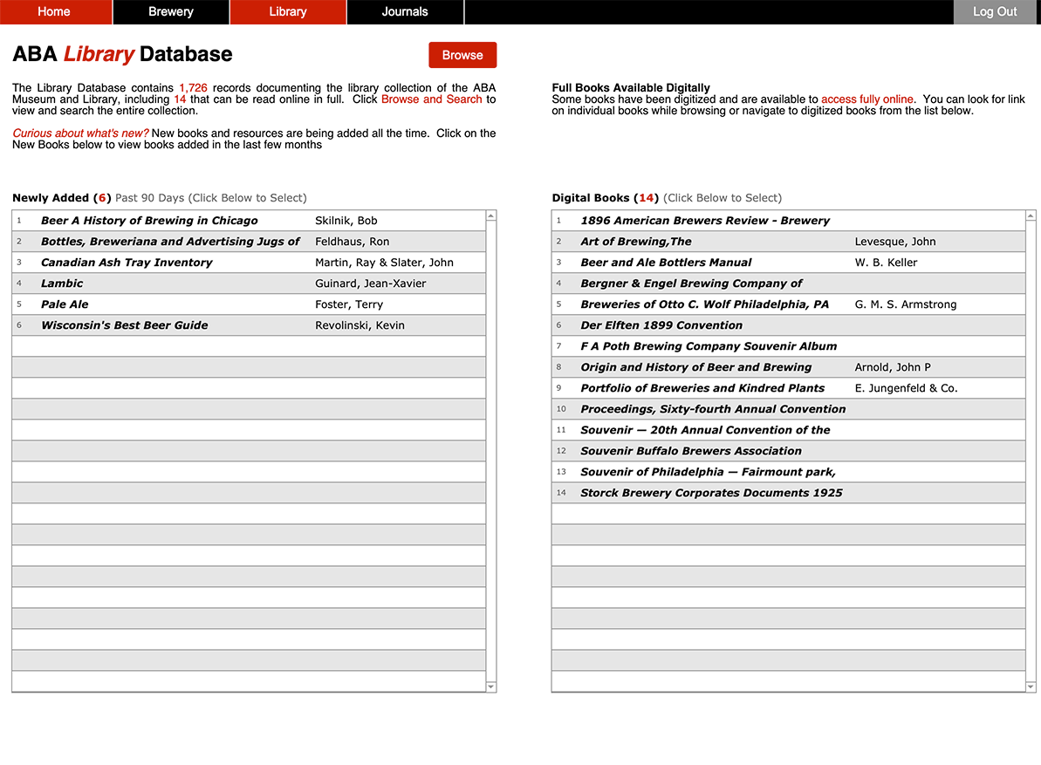Image resolution: width=1041 pixels, height=765 pixels.
Task: Open the Journals tab
Action: tap(404, 11)
